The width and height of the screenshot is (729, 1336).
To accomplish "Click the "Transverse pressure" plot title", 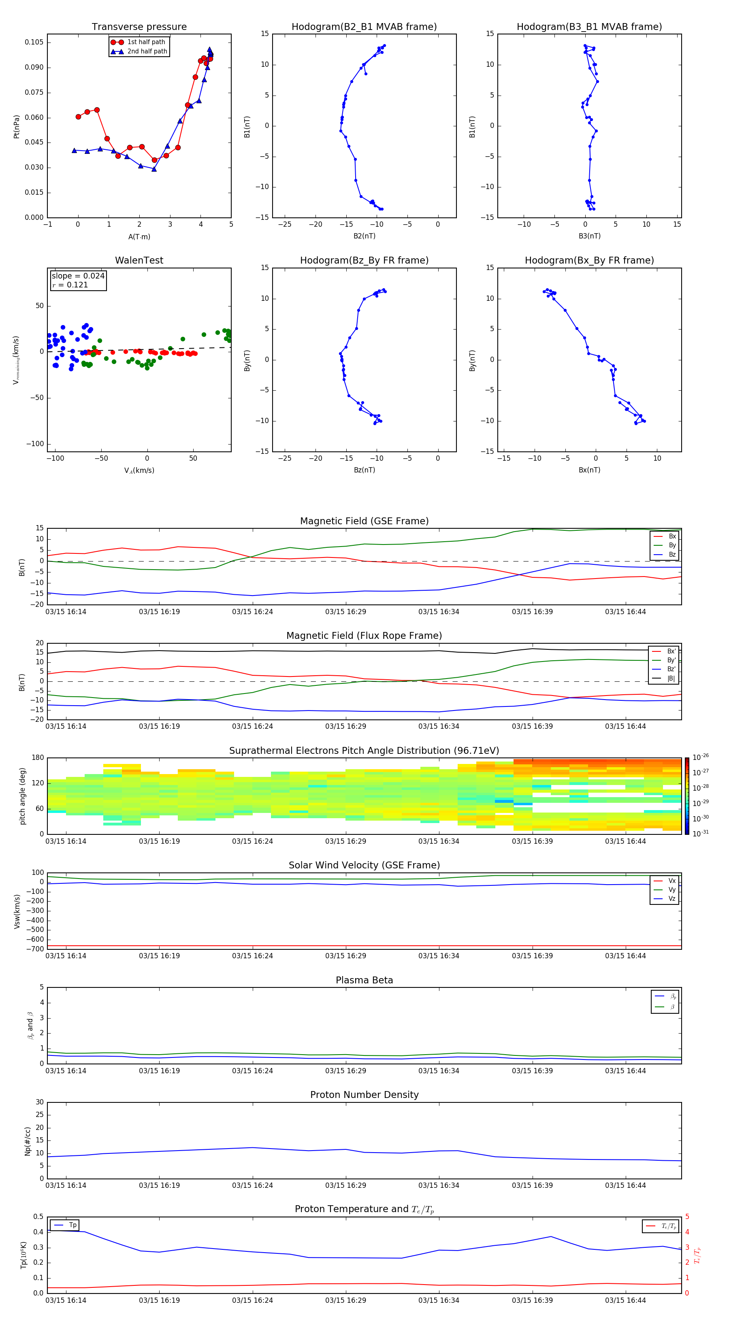I will (139, 27).
